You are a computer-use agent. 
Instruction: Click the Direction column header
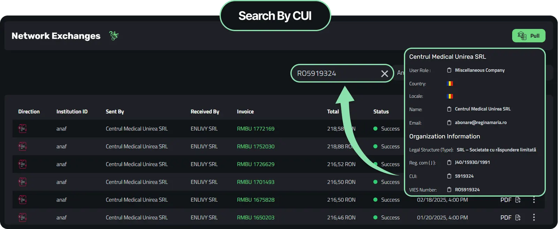[29, 112]
